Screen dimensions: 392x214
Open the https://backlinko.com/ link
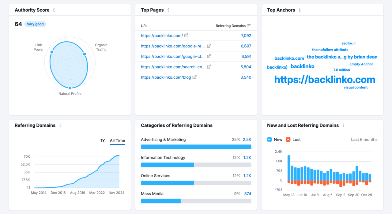coord(162,36)
